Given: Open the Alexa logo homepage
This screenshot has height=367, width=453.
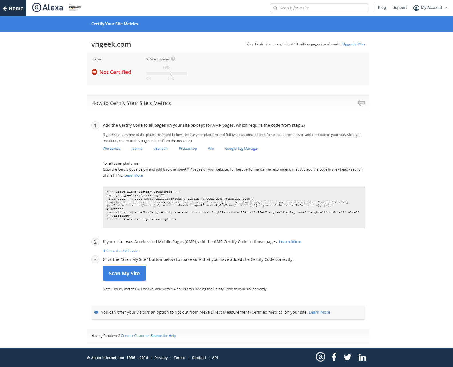Looking at the screenshot, I should coord(48,7).
